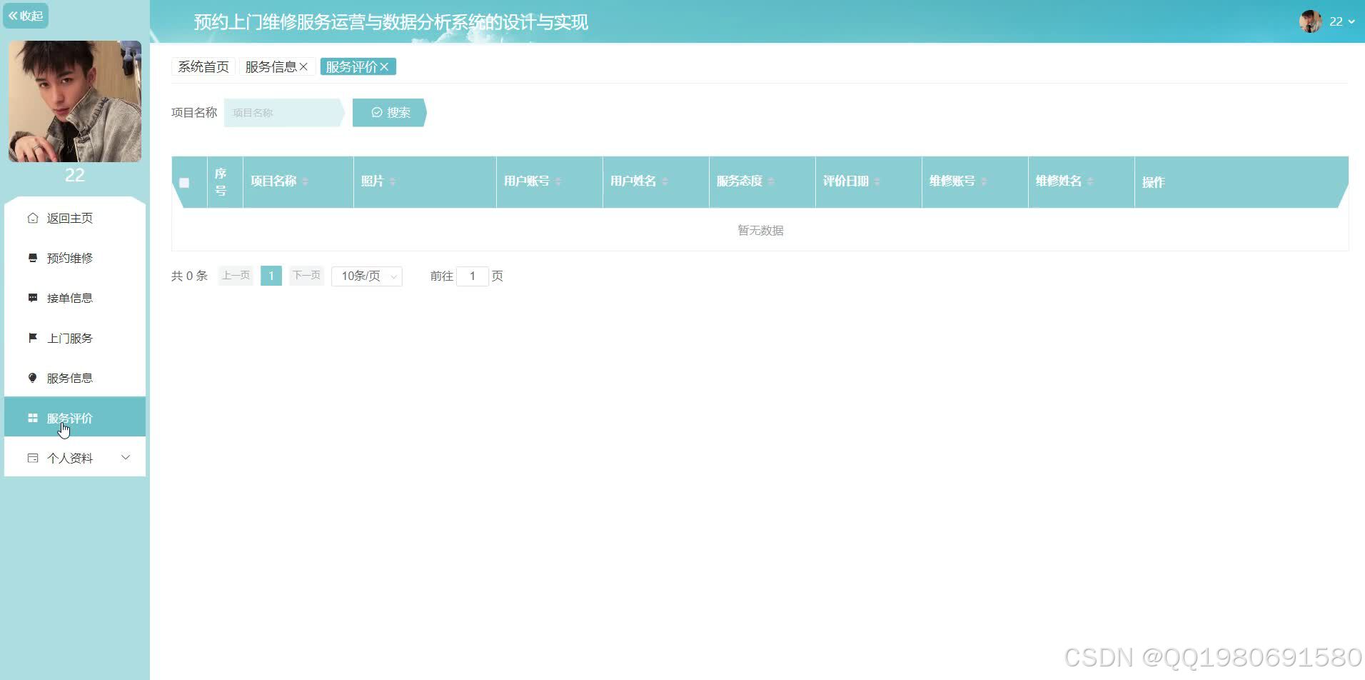The height and width of the screenshot is (680, 1365).
Task: Open the 10条/页 page size dropdown
Action: [366, 276]
